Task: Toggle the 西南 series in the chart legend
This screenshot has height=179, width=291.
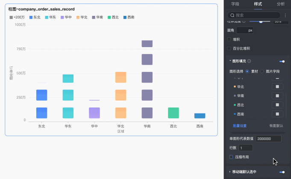Action: (x=129, y=17)
